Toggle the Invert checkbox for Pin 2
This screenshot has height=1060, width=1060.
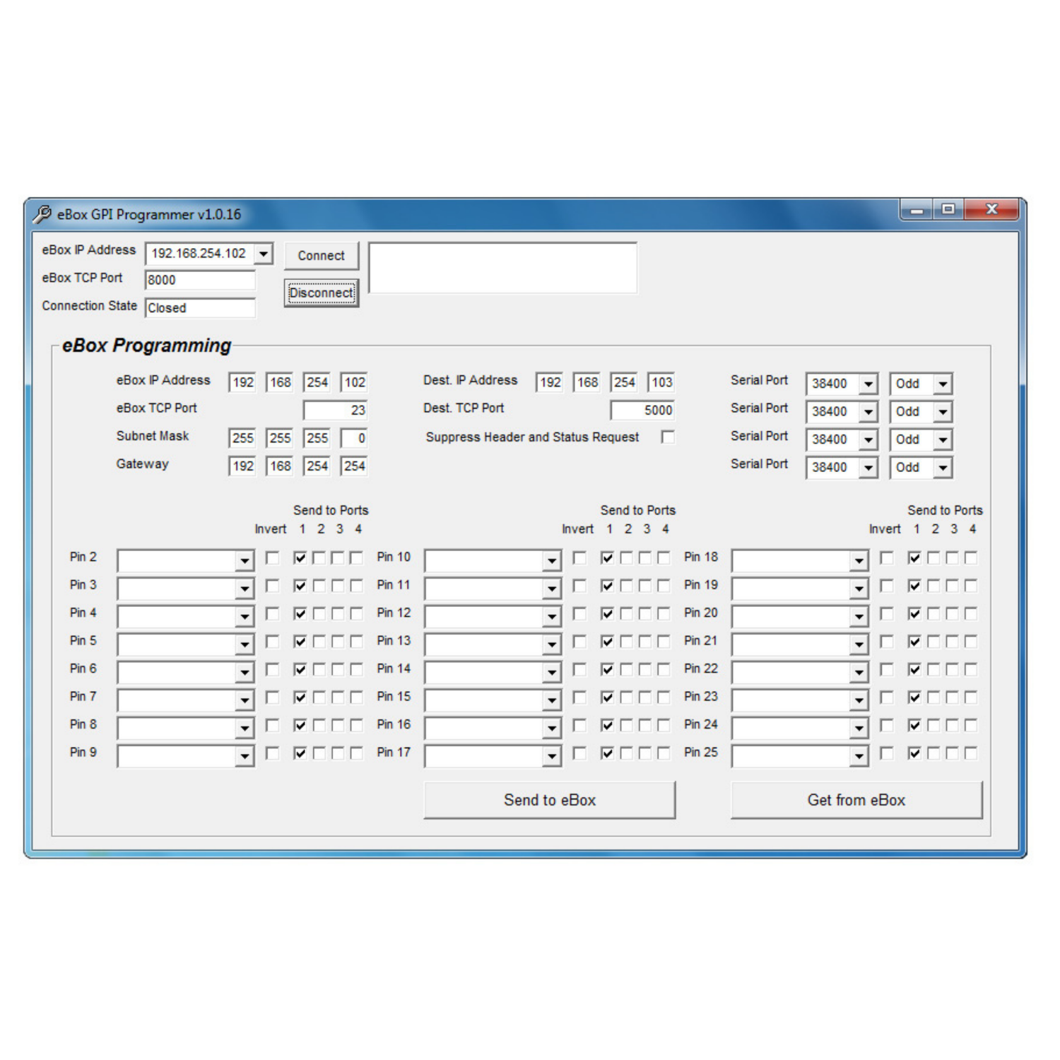tap(272, 558)
